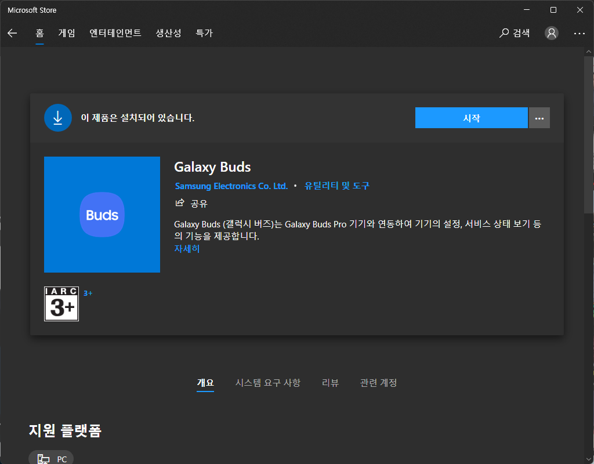Open the 유틸리티 및 도구 category link
The width and height of the screenshot is (594, 464).
337,186
